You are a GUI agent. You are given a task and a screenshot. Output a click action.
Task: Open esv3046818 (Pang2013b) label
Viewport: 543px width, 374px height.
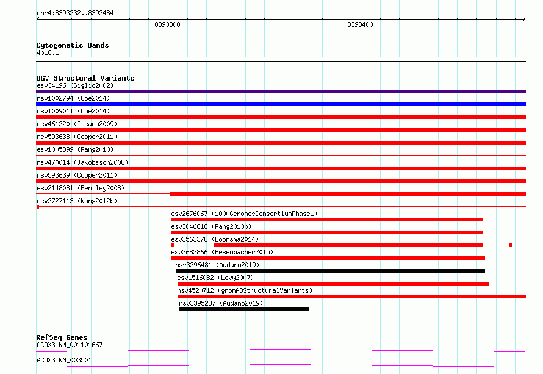pyautogui.click(x=211, y=226)
